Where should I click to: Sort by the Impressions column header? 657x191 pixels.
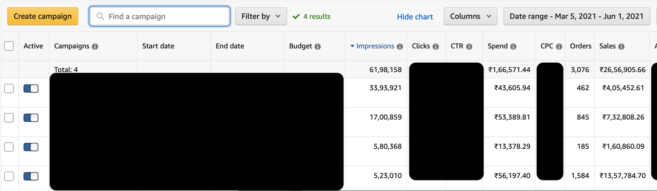click(x=375, y=46)
